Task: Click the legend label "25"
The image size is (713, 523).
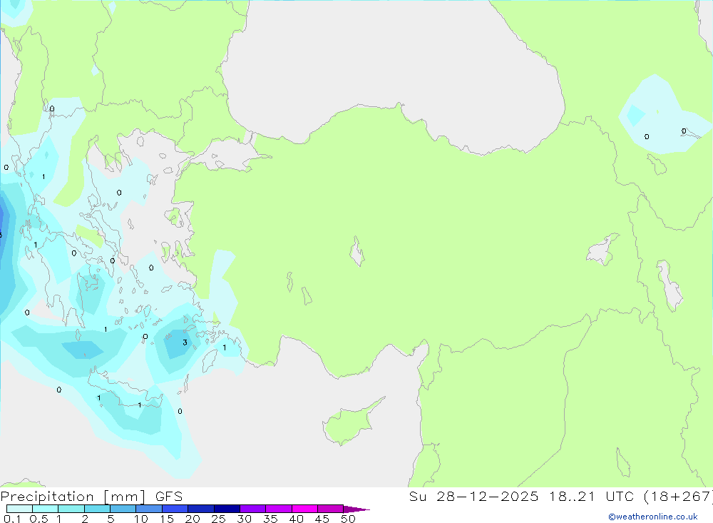Action: click(219, 519)
